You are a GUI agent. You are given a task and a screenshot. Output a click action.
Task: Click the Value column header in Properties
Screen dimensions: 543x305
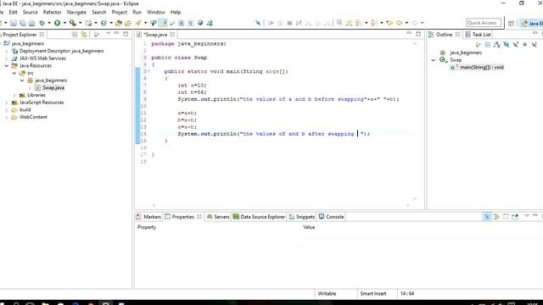click(x=309, y=227)
